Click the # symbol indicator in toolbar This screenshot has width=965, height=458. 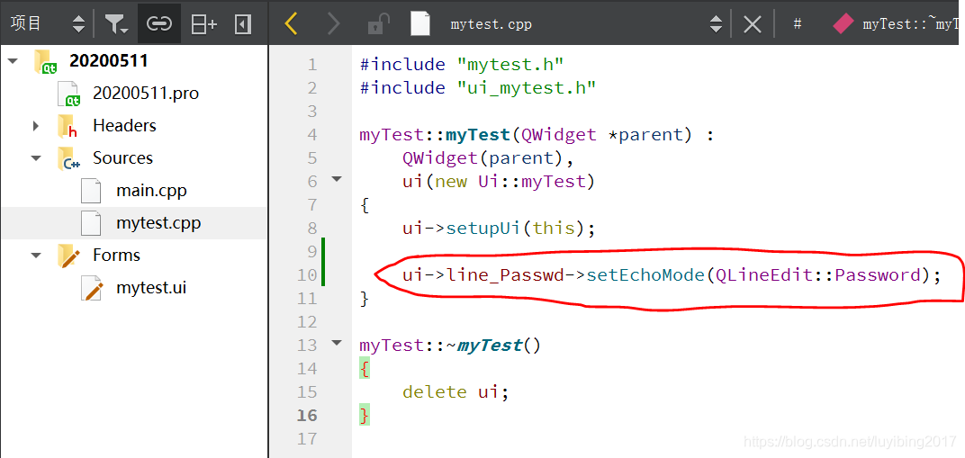pos(797,24)
